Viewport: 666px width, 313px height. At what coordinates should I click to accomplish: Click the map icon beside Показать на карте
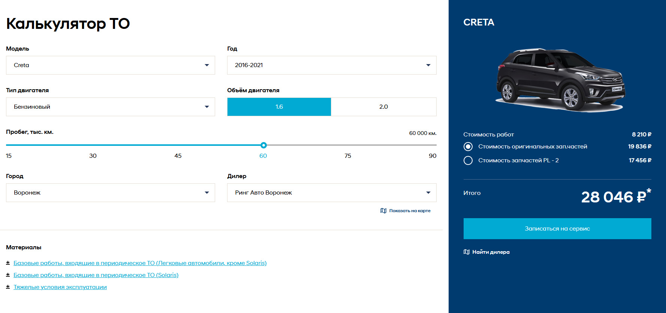click(x=383, y=211)
